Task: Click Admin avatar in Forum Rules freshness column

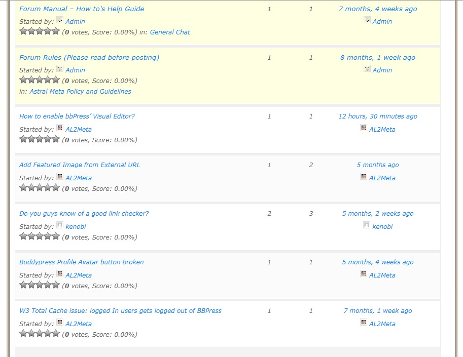Action: 367,69
